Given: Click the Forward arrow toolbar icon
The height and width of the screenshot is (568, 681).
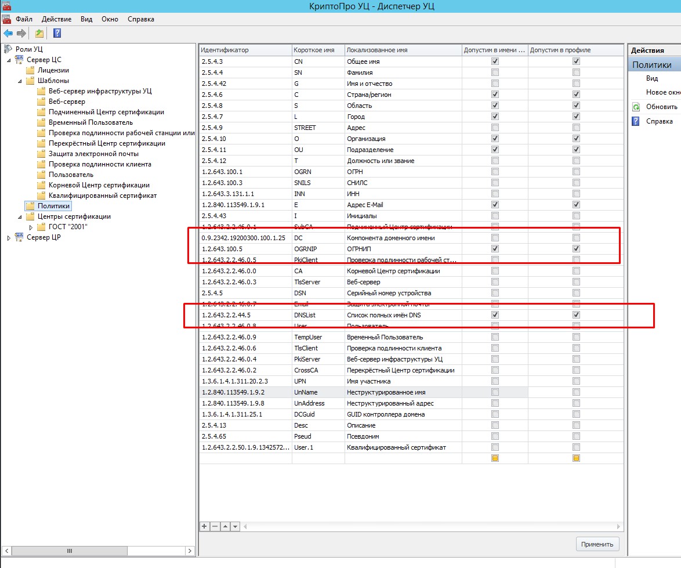Looking at the screenshot, I should (21, 34).
